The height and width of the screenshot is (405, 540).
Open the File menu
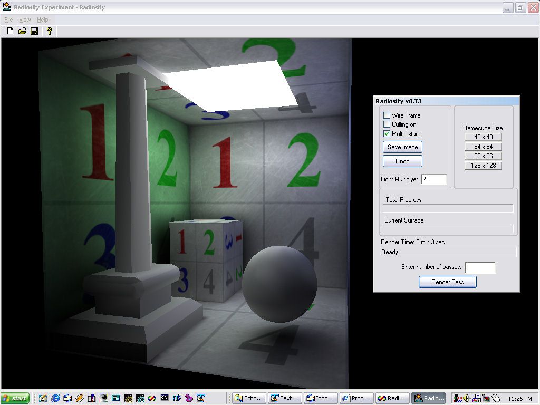[8, 20]
